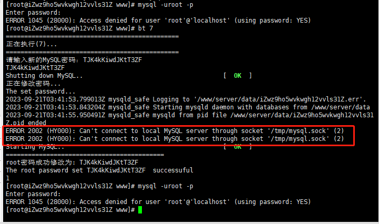Click the last 'mysql -uroot -p' command
Screen dimensions: 379x224
click(166, 186)
